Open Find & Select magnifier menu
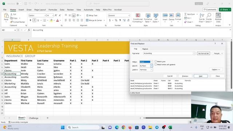Viewport: 233px width, 131px height. click(209, 18)
